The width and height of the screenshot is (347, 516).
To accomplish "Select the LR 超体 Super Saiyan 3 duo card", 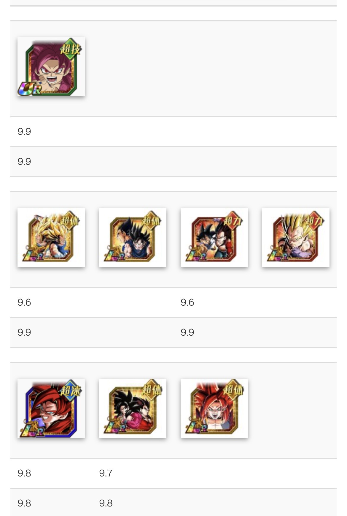I will (51, 237).
